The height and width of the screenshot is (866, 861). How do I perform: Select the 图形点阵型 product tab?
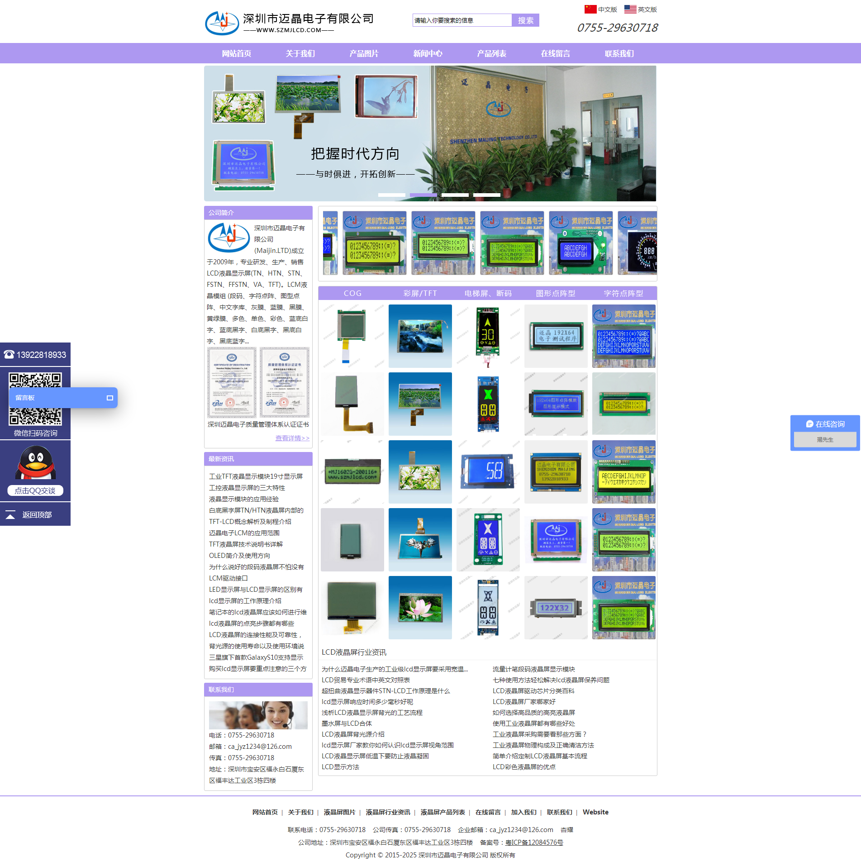point(556,293)
